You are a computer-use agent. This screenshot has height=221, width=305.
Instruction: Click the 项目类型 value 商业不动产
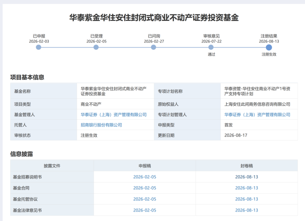(91, 104)
